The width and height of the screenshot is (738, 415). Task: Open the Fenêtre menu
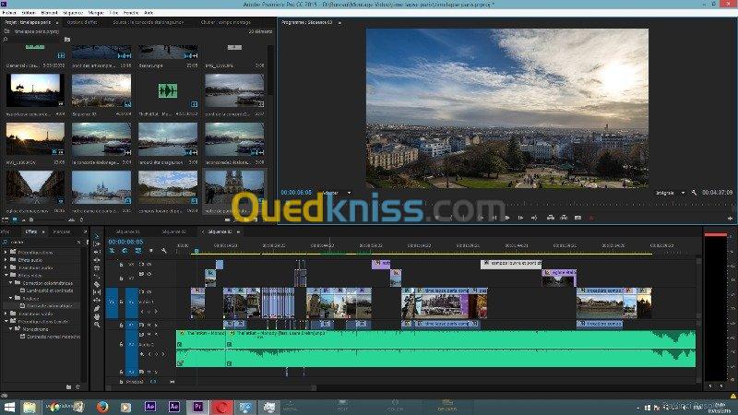(x=131, y=13)
